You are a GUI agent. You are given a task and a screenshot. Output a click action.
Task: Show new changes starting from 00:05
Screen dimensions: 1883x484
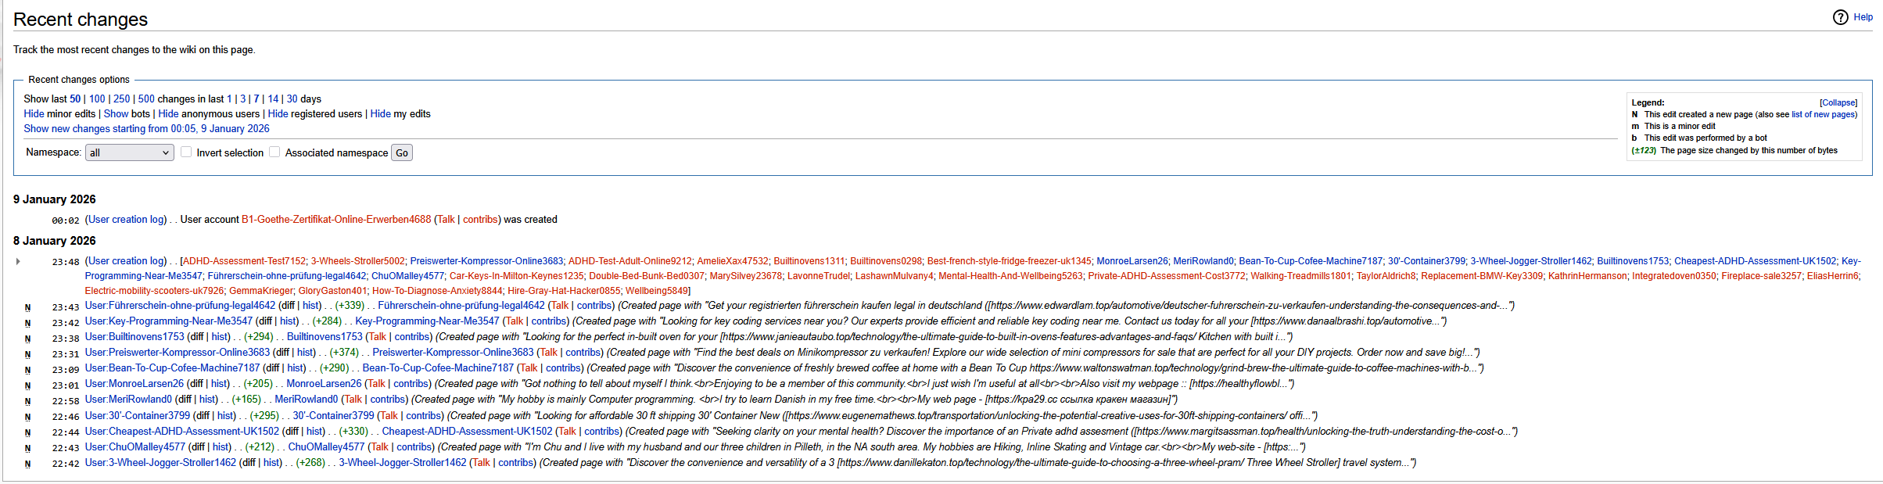pyautogui.click(x=146, y=129)
